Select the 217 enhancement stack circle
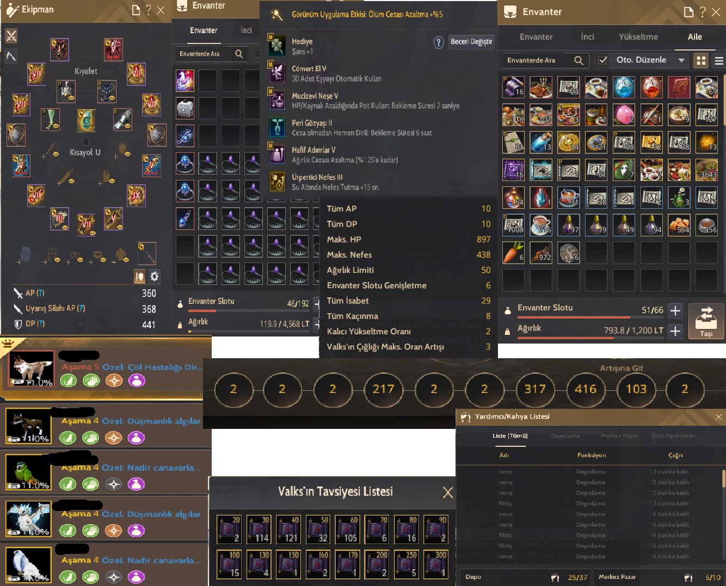 [383, 389]
